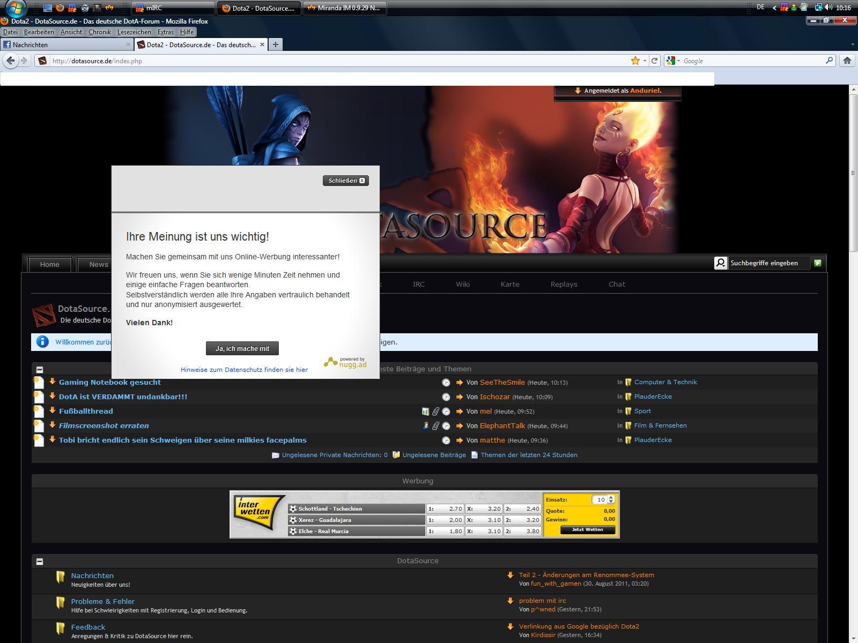The height and width of the screenshot is (643, 858).
Task: Bookmark the page using the star icon
Action: 635,61
